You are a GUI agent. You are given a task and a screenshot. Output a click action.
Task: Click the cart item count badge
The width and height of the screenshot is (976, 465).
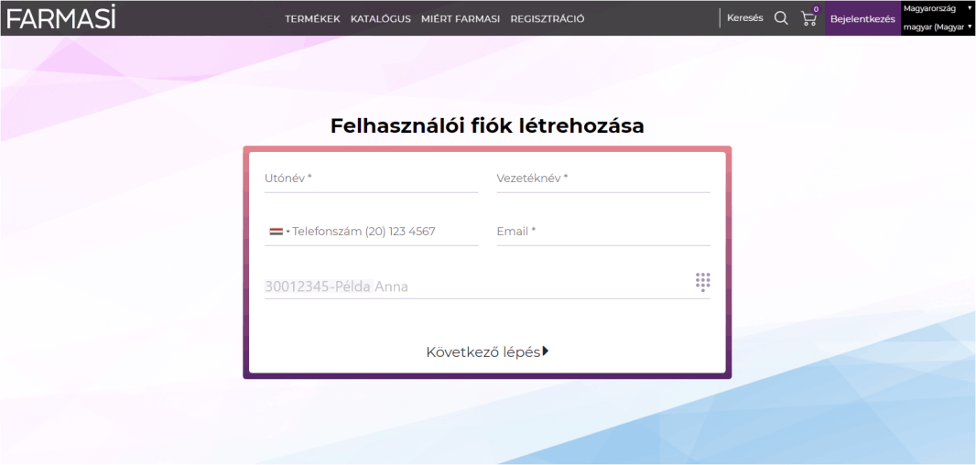point(816,9)
